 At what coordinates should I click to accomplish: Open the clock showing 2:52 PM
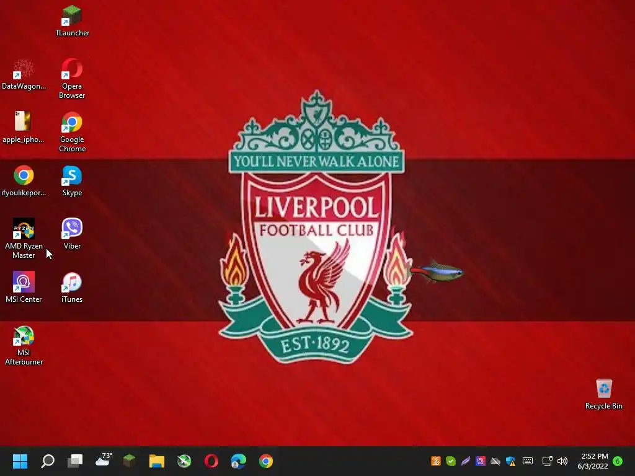593,461
